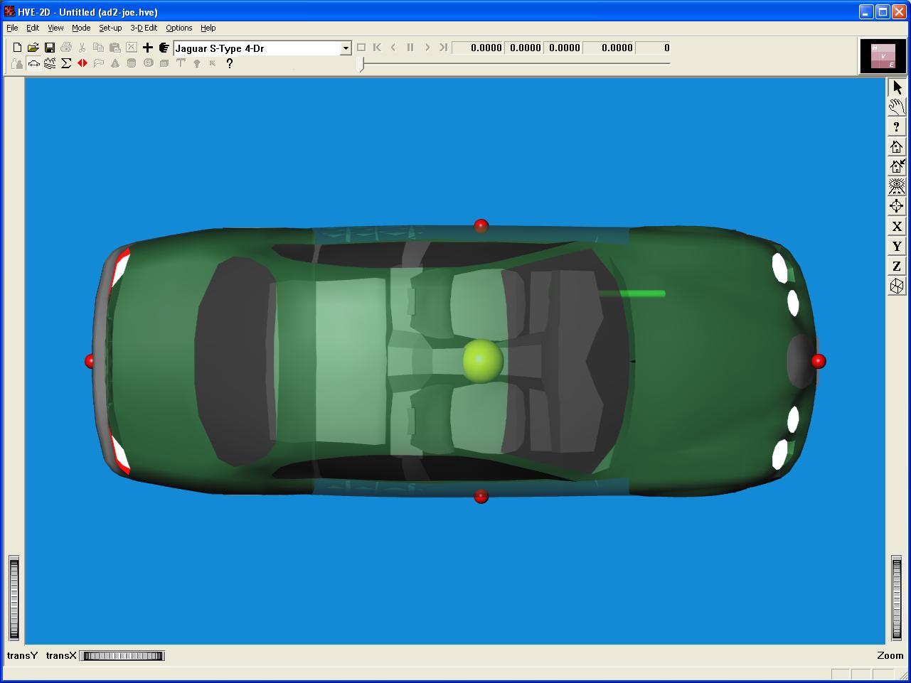Click the View All eye icon
The width and height of the screenshot is (911, 683).
(x=897, y=187)
